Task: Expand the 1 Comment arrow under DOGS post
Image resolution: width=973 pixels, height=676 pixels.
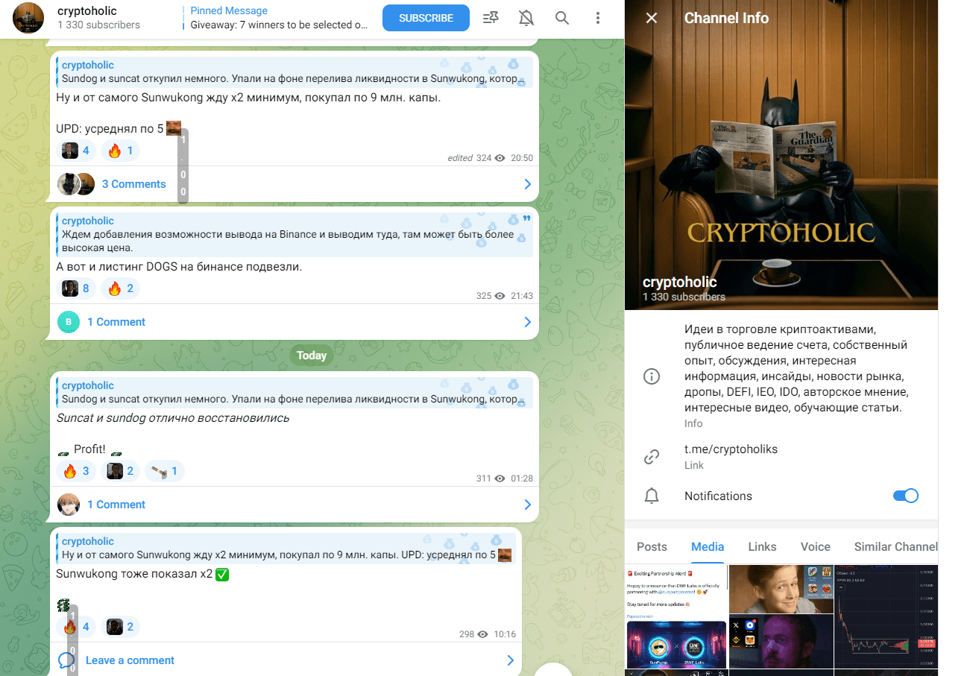Action: 527,322
